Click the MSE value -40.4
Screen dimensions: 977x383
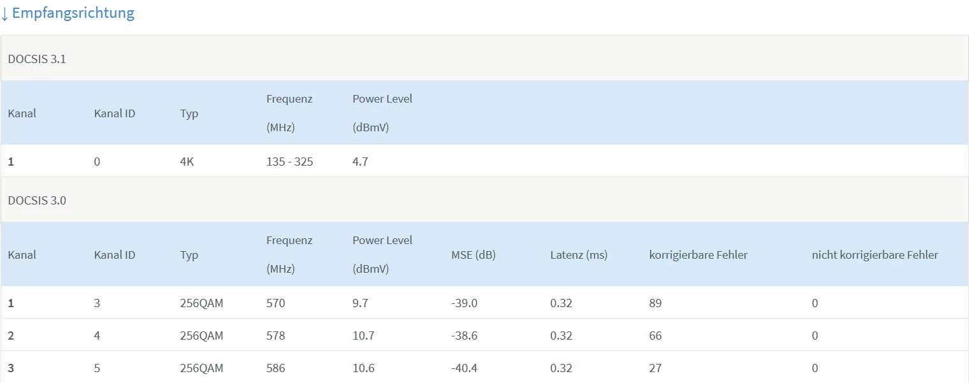[x=464, y=368]
